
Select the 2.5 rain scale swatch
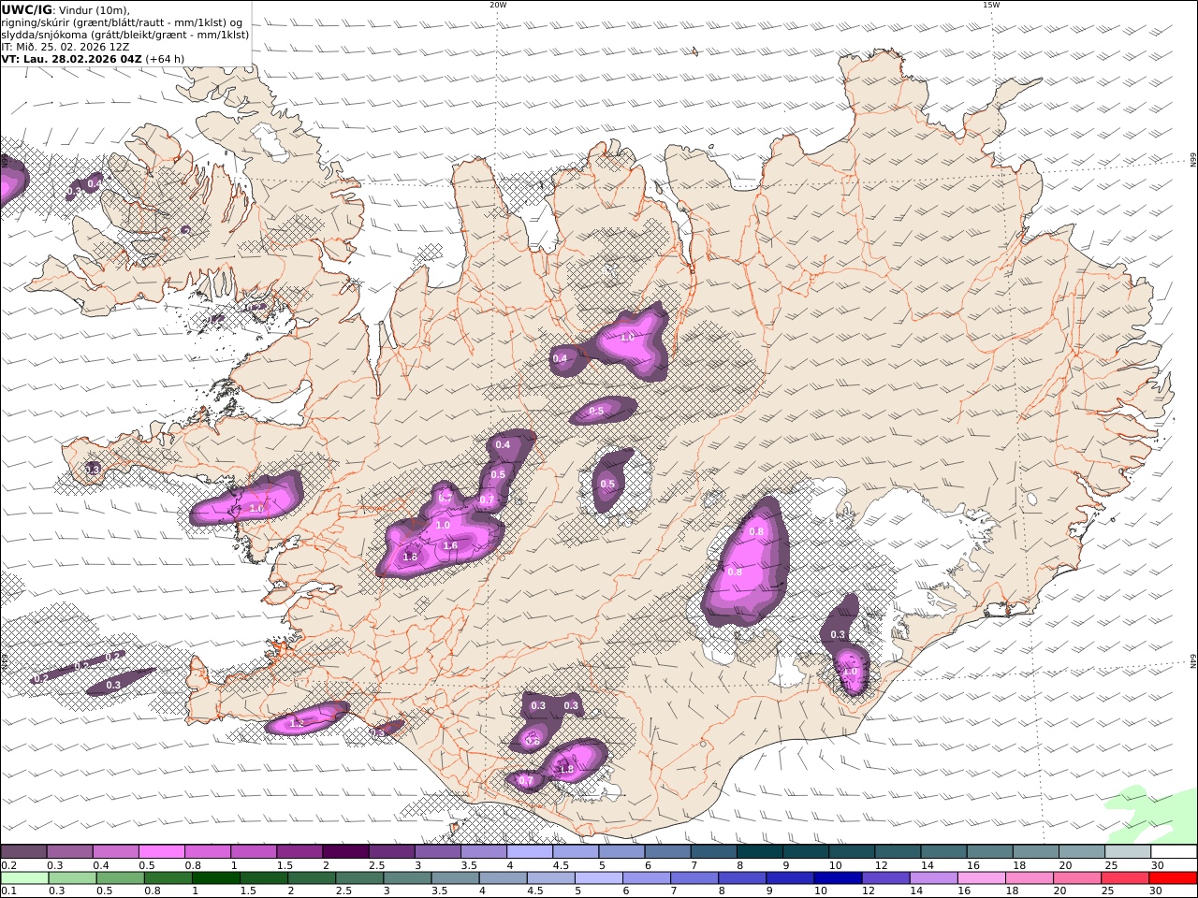tap(359, 878)
